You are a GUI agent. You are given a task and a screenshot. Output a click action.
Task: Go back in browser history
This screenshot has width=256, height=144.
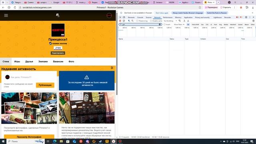tap(3, 8)
